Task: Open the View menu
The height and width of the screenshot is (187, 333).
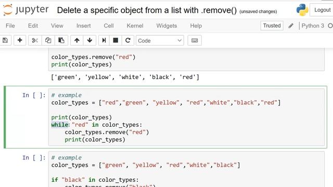Action: (57, 26)
